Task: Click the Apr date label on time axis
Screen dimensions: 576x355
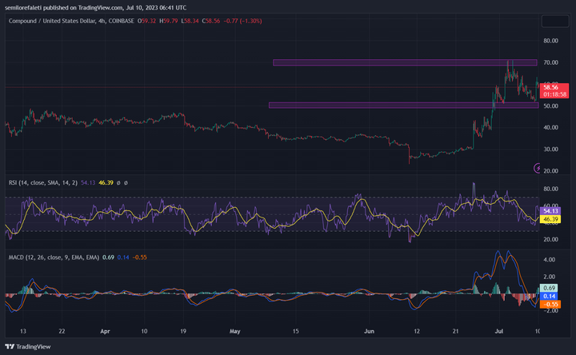Action: pos(105,331)
